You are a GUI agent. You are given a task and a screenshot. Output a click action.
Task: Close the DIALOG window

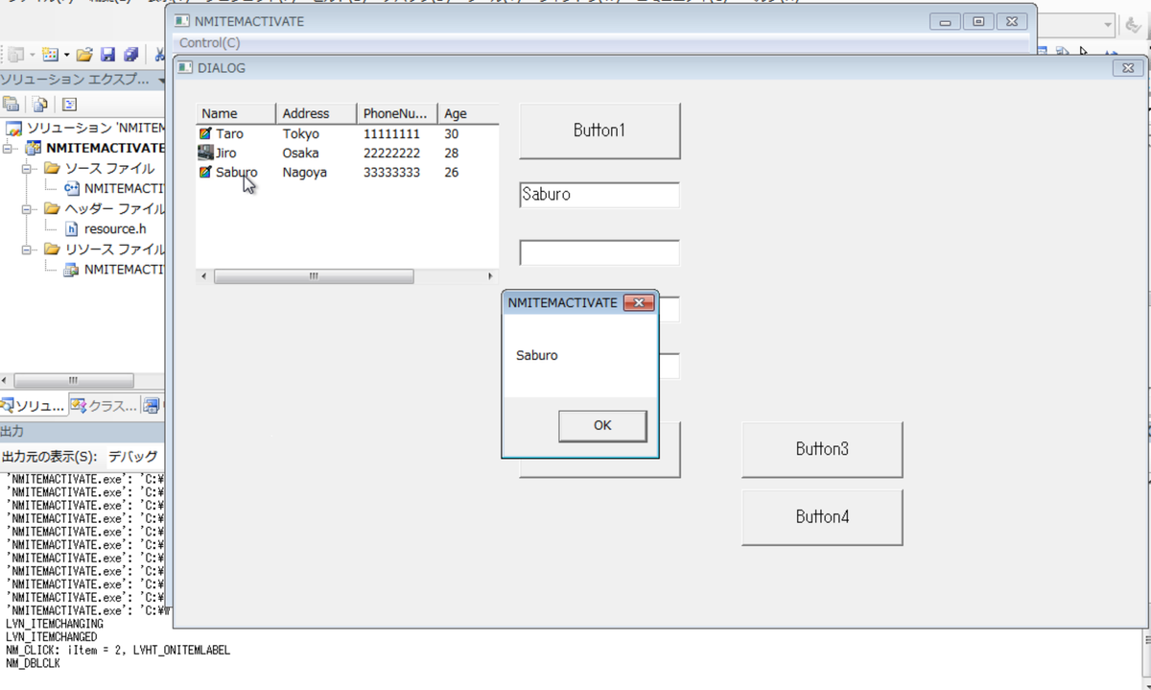pyautogui.click(x=1126, y=68)
